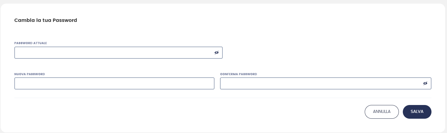Click the 'Conferma Password' field label
Screen dimensions: 447x133
pyautogui.click(x=239, y=74)
